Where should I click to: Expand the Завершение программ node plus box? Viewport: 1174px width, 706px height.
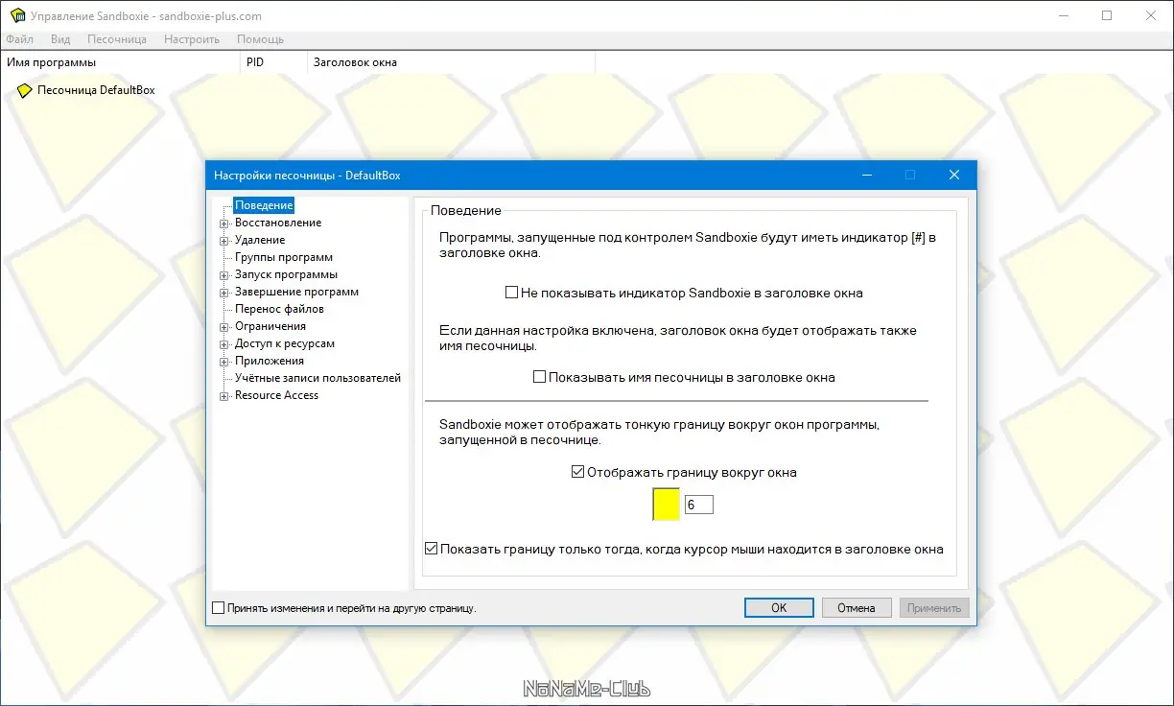pos(223,293)
